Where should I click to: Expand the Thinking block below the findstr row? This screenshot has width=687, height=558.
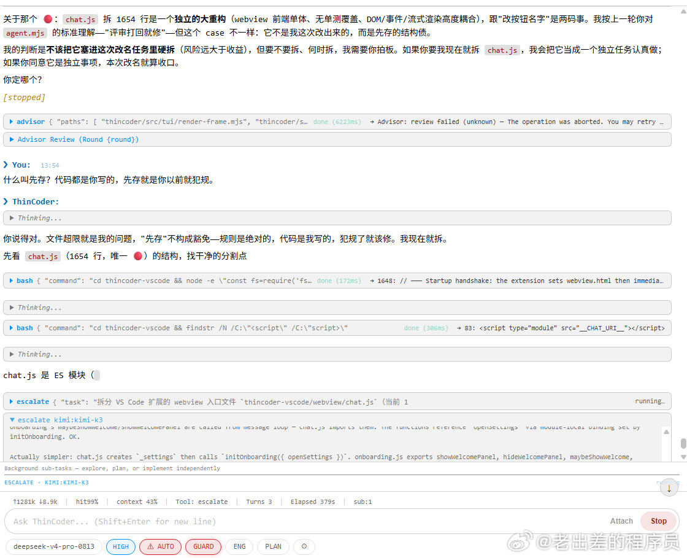tap(337, 354)
